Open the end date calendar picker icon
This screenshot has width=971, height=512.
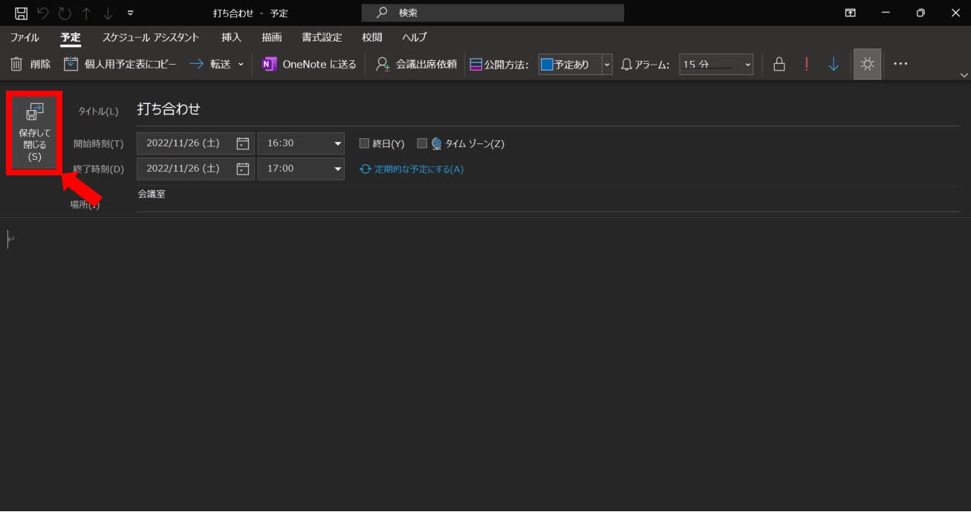tap(242, 169)
